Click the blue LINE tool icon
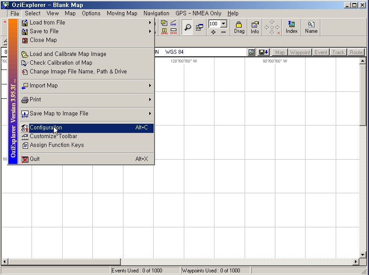369x275 pixels. click(173, 23)
